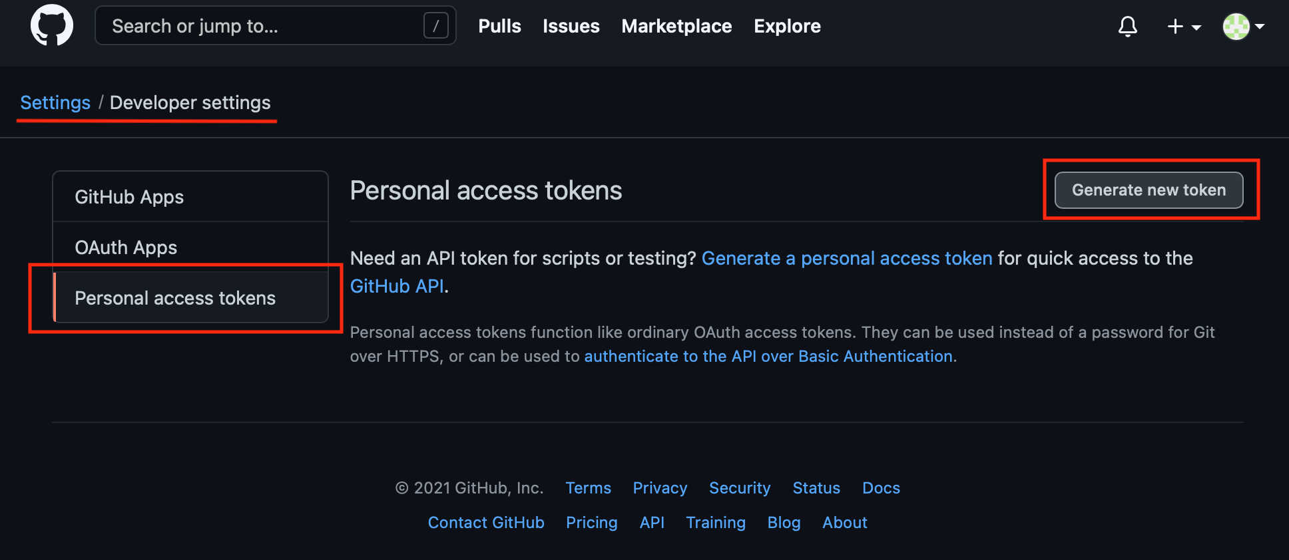Go to Pulls in top navigation

499,26
